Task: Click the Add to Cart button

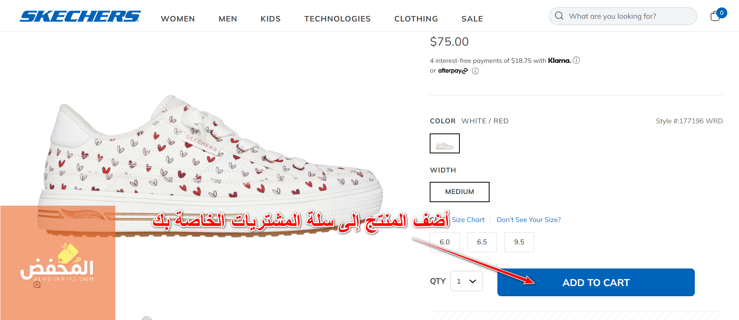Action: tap(596, 282)
